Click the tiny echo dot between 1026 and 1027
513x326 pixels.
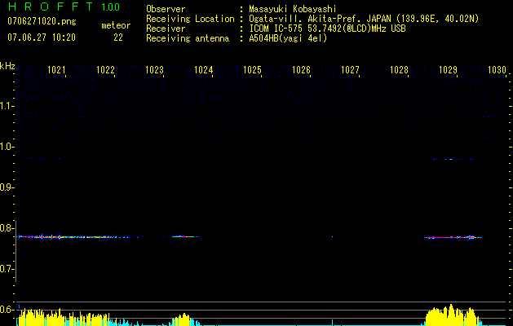tap(332, 236)
